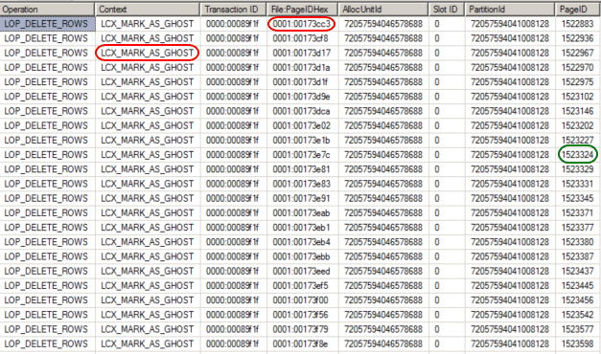Pick the 0001:00173f00 cell
Image resolution: width=601 pixels, height=354 pixels.
[302, 300]
